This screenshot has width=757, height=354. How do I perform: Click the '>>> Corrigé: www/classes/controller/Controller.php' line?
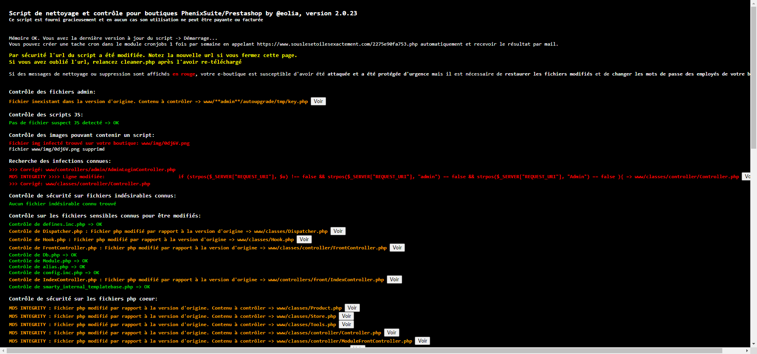[80, 184]
